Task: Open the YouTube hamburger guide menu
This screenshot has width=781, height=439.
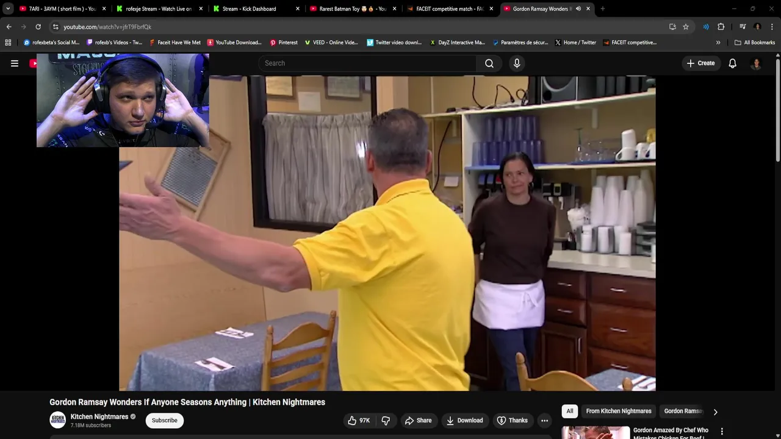Action: pos(15,63)
